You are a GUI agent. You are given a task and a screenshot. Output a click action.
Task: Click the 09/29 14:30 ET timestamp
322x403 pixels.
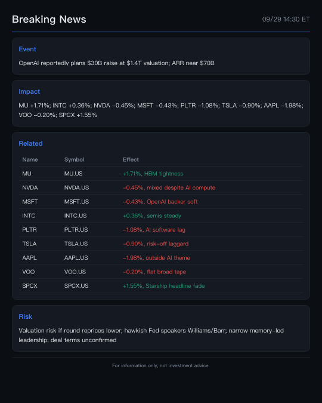[x=286, y=19]
